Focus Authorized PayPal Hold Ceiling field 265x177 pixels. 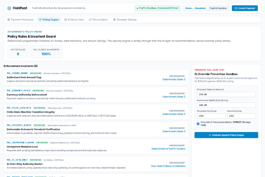pyautogui.click(x=226, y=105)
